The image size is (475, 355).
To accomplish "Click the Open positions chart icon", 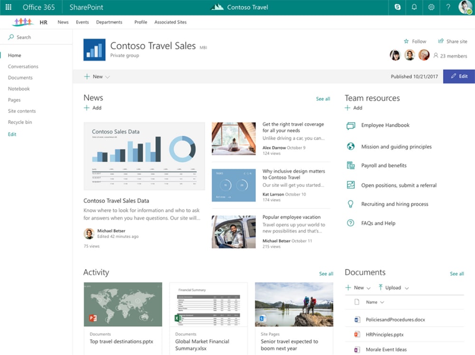I will [x=351, y=185].
